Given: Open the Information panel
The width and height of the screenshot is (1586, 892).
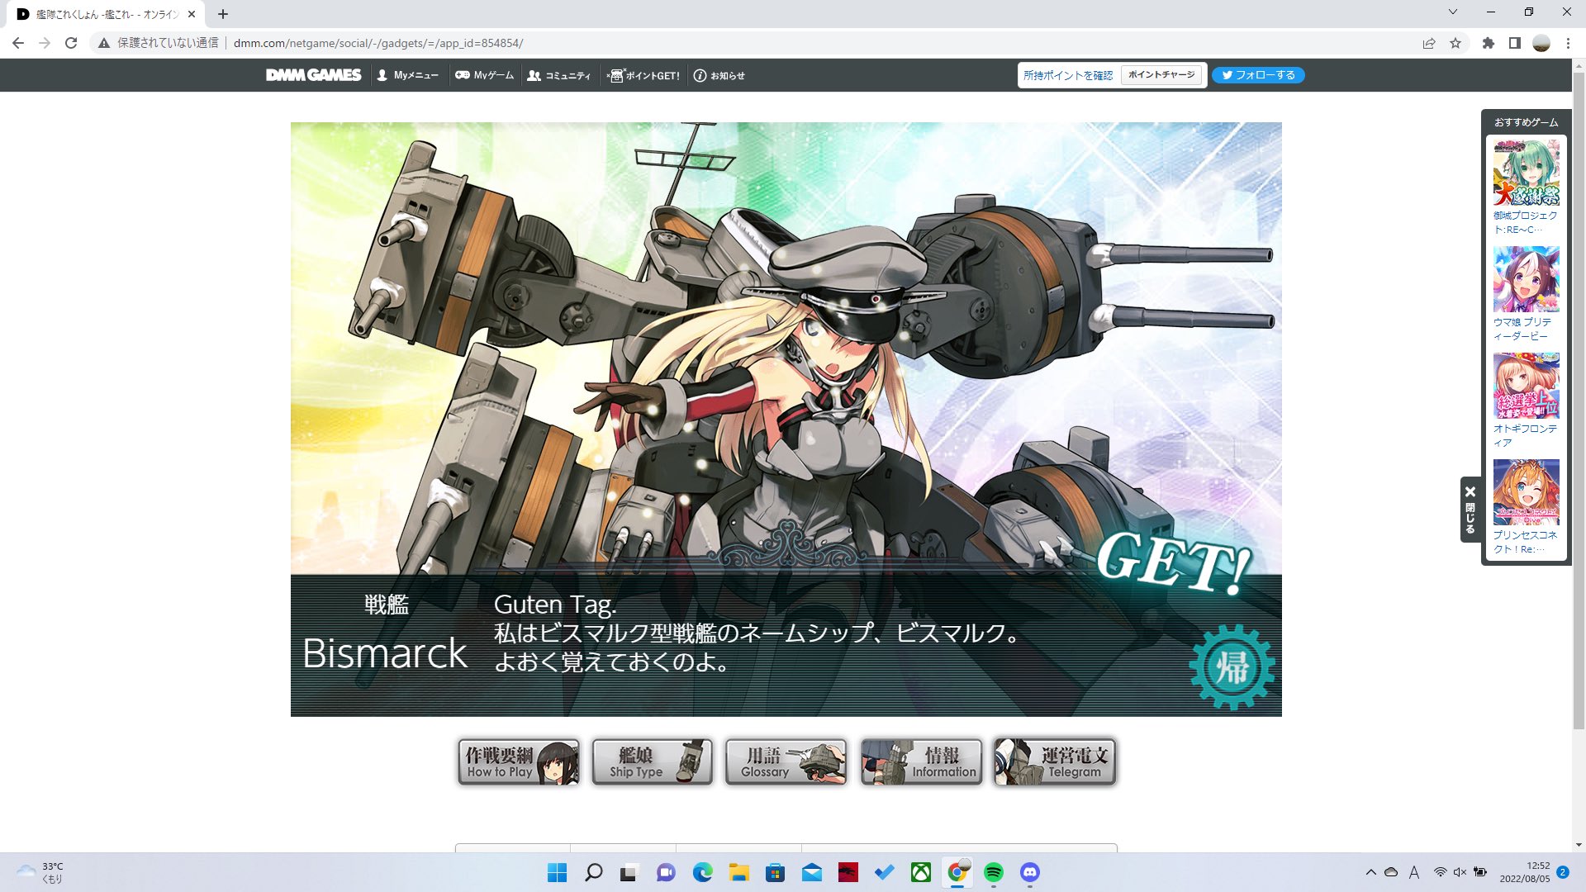Looking at the screenshot, I should pos(920,762).
